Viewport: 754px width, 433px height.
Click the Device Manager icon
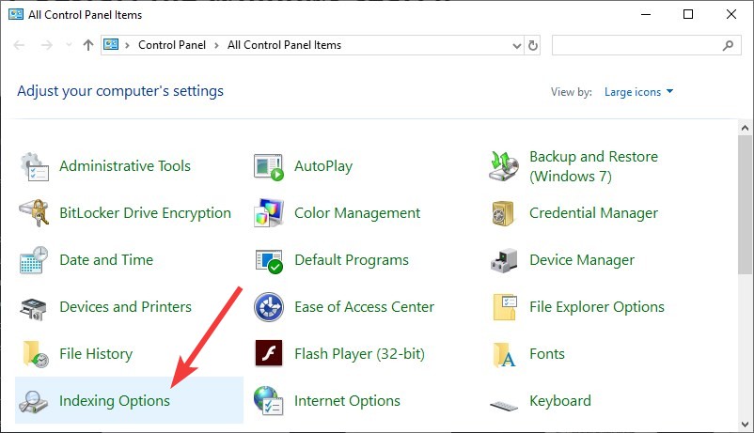pyautogui.click(x=504, y=260)
